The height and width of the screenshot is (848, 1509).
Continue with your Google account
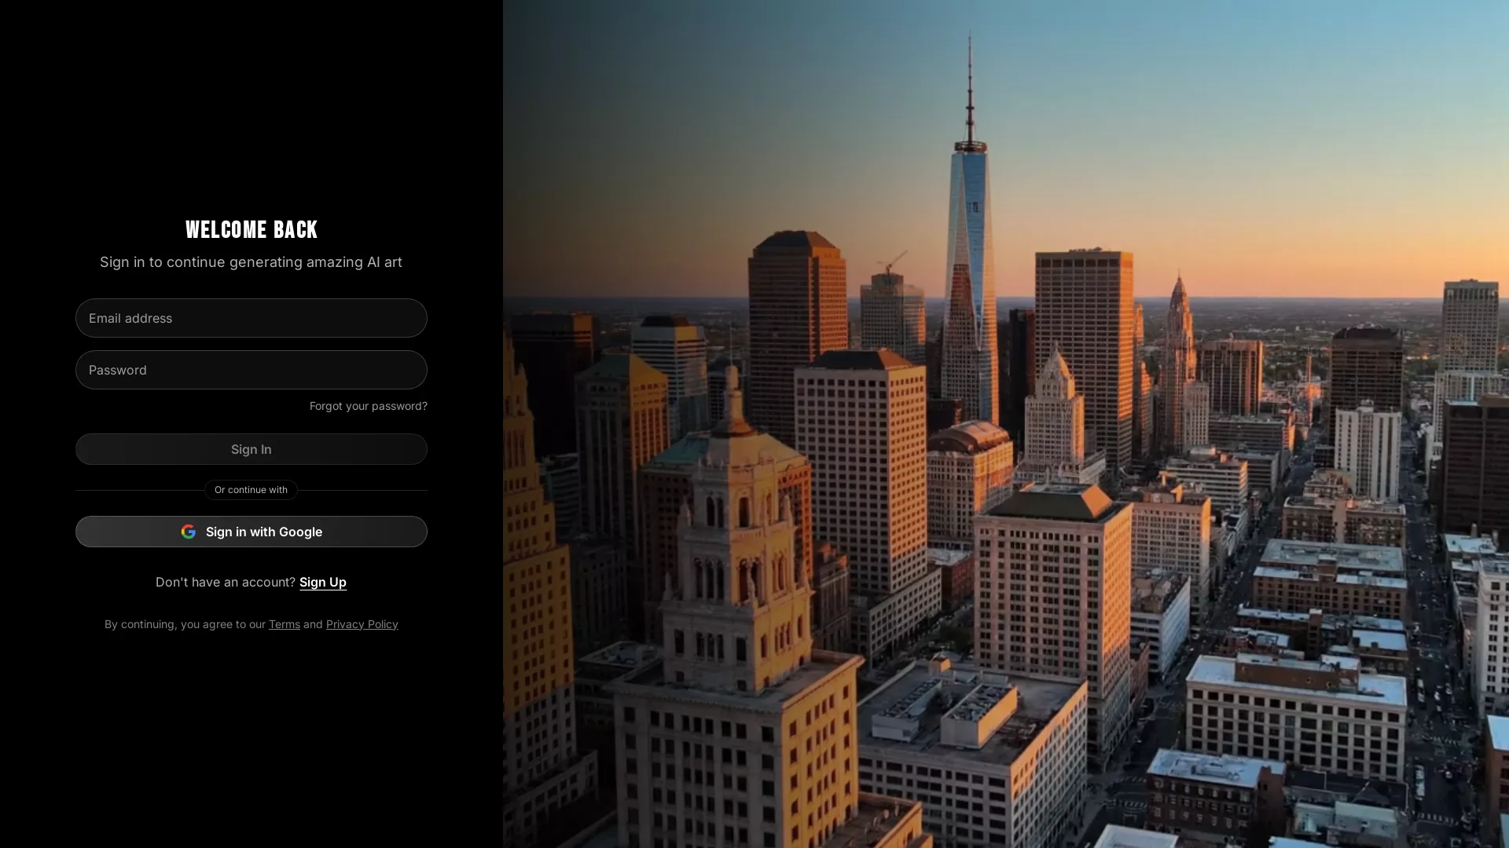251,532
